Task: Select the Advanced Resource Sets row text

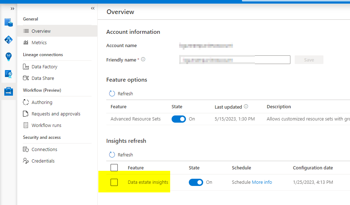Action: click(x=135, y=119)
